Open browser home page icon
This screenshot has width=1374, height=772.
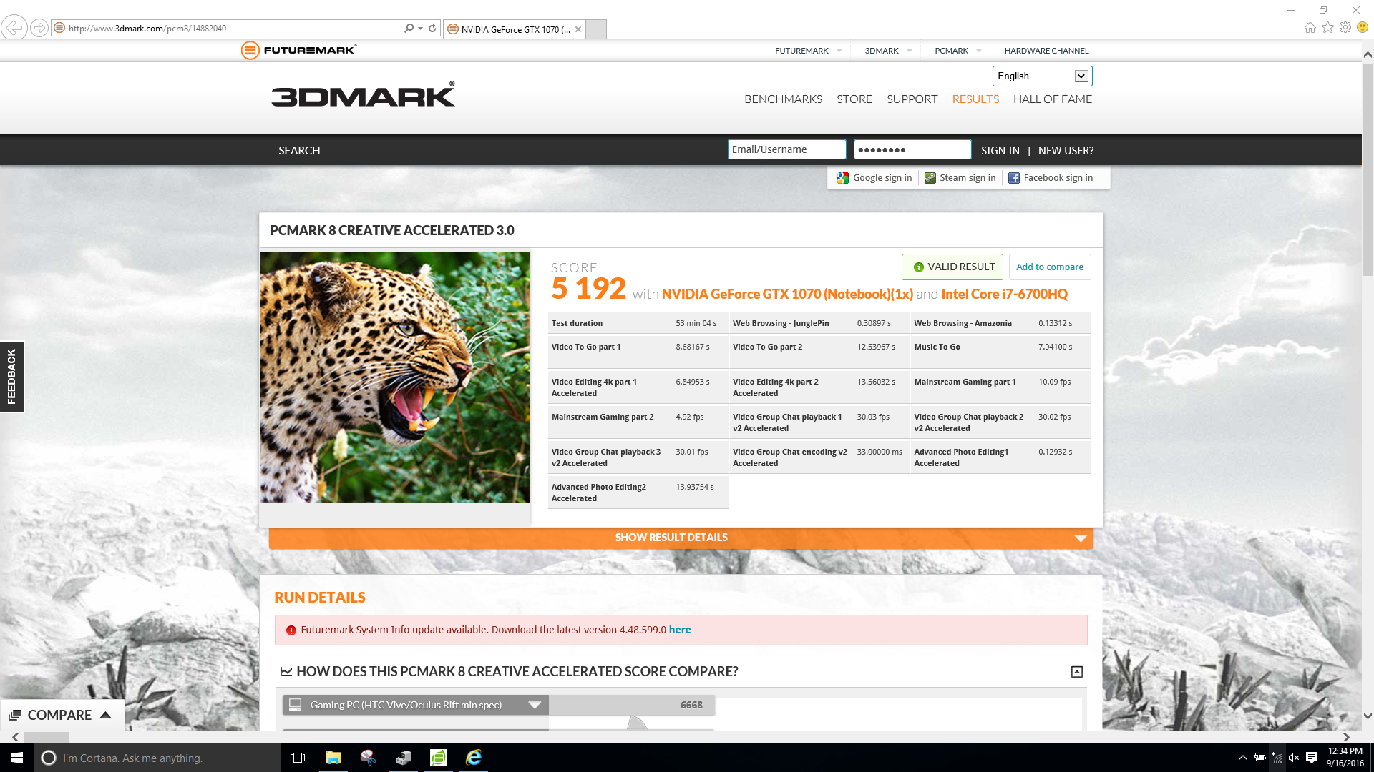pos(1310,28)
